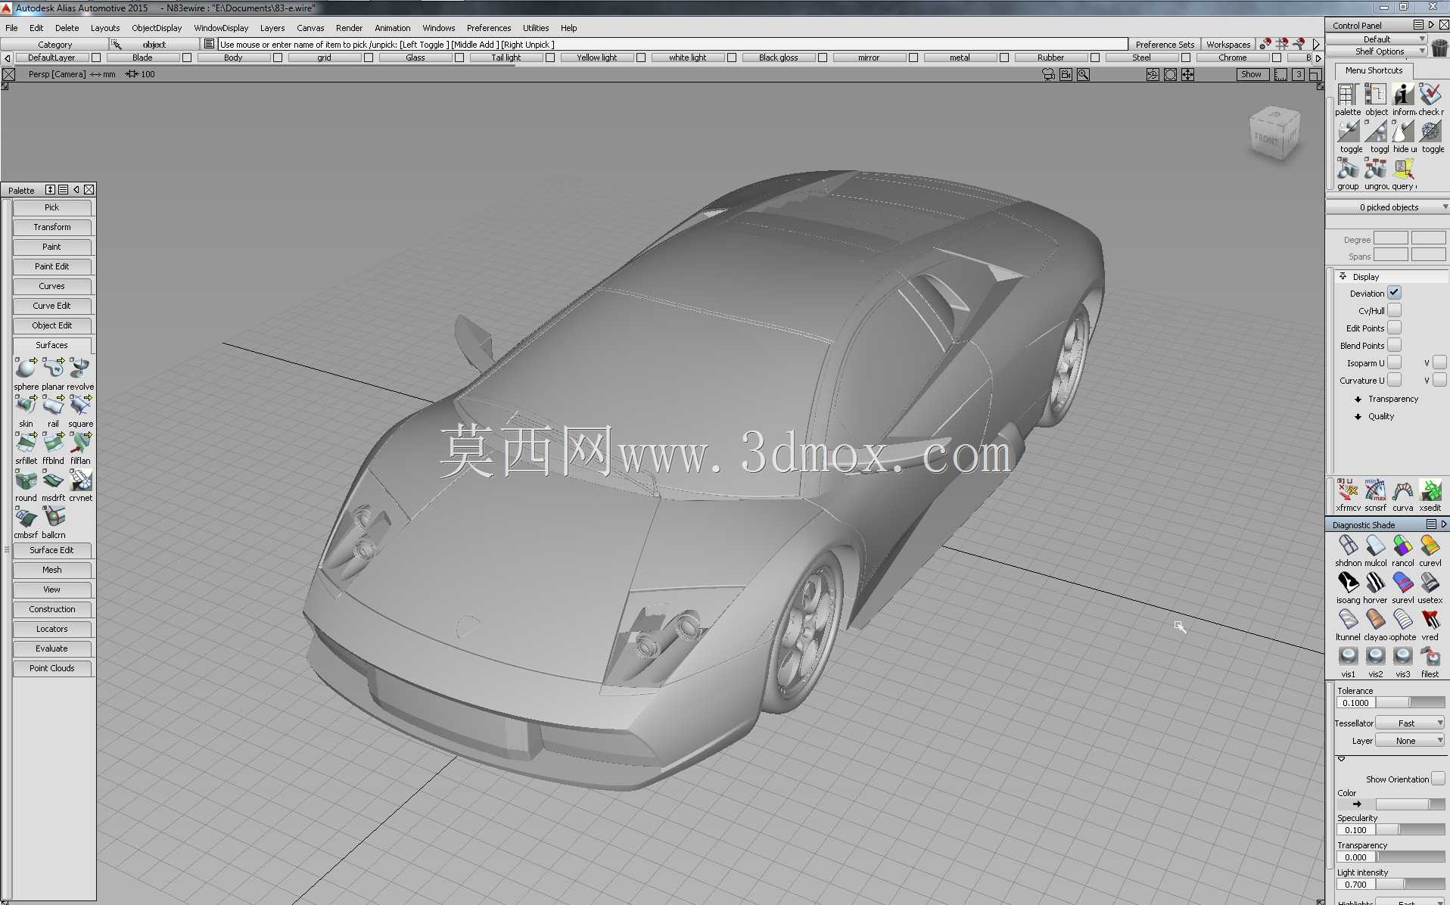Open the 0 picked objects dropdown
1450x905 pixels.
(1388, 207)
